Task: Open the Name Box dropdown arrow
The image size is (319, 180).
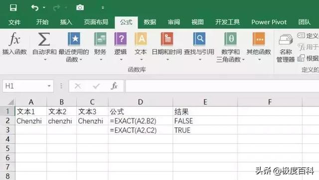Action: pyautogui.click(x=49, y=86)
